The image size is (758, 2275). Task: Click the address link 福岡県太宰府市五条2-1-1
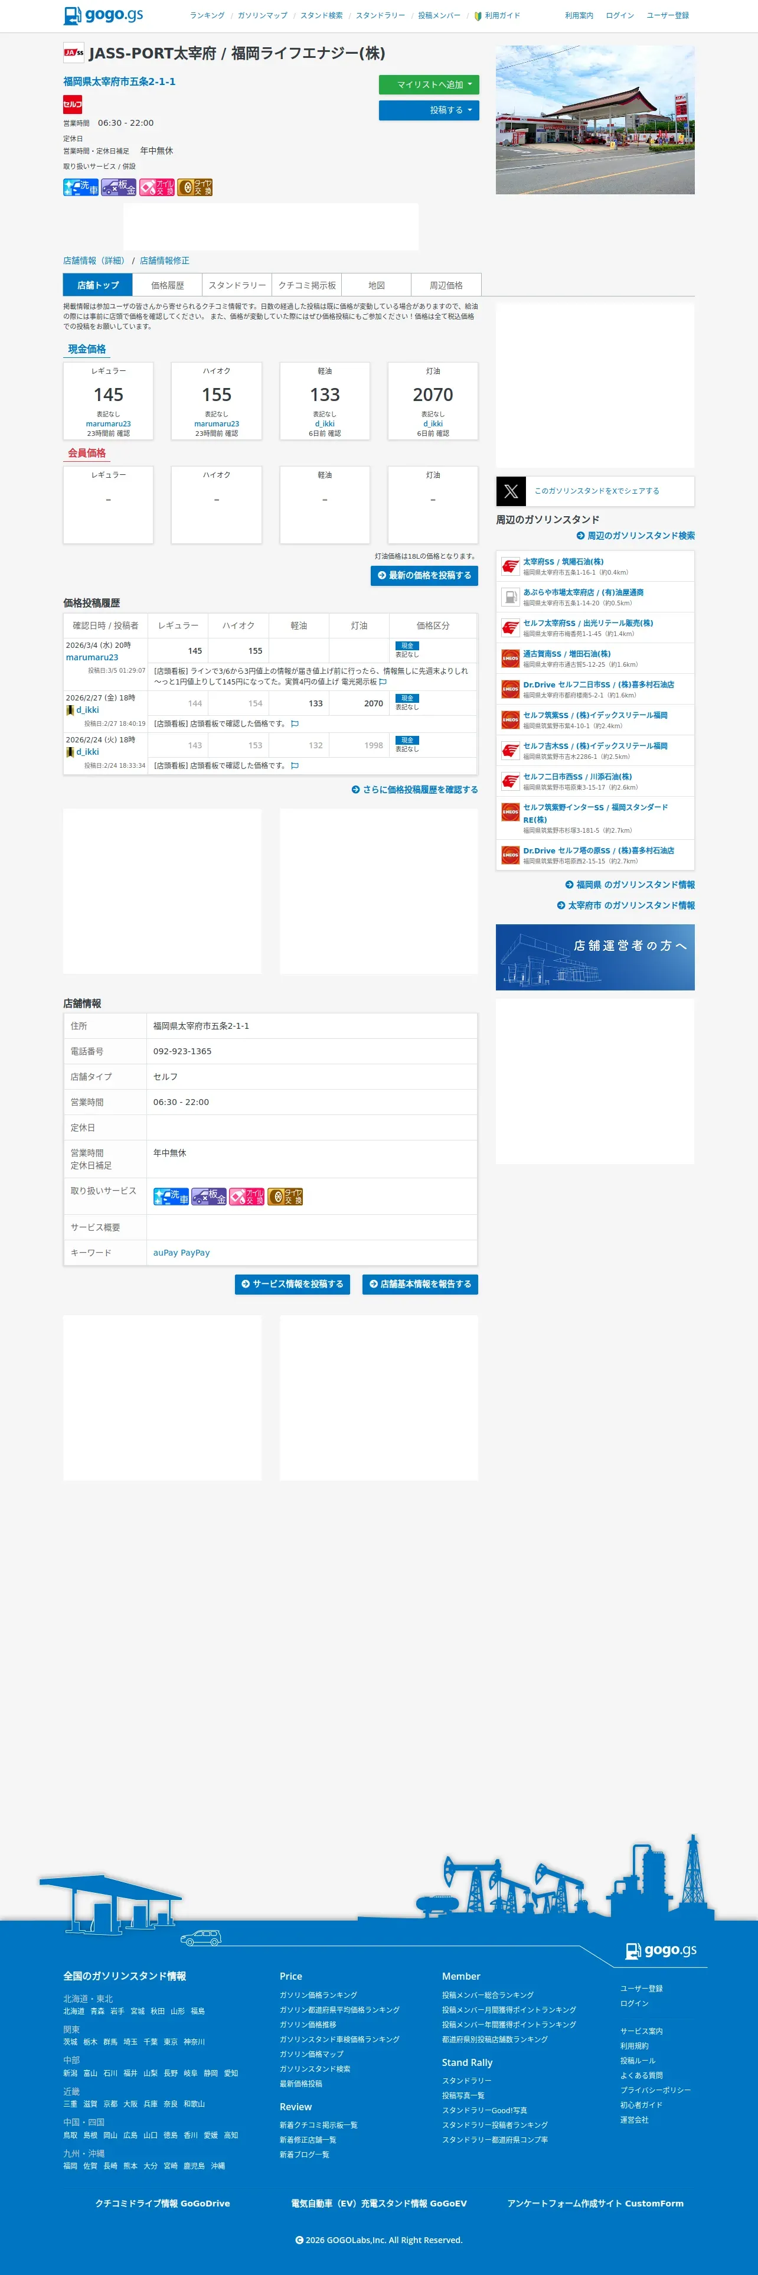pos(119,82)
